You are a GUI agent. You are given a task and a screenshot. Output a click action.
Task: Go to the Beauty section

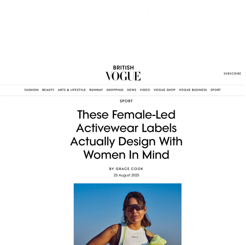[48, 90]
